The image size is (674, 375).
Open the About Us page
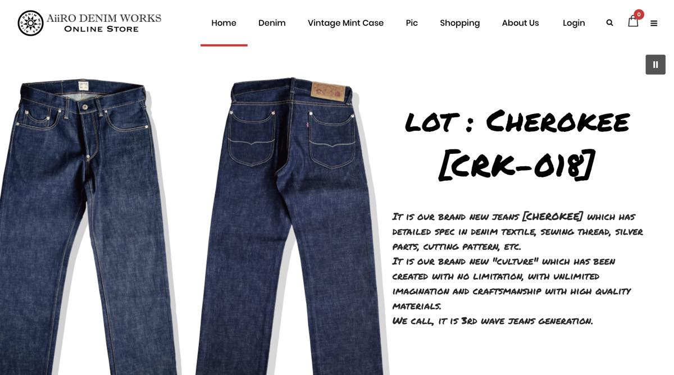pyautogui.click(x=520, y=23)
